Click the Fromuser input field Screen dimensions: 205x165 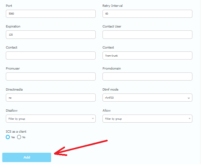50,77
